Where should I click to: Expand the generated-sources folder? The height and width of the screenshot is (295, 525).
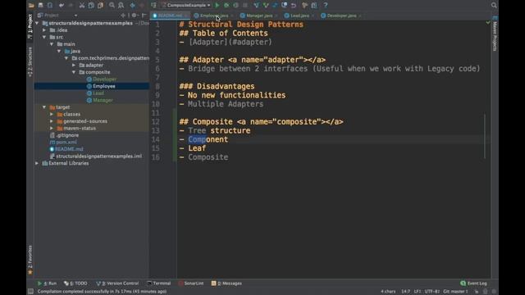click(x=52, y=121)
